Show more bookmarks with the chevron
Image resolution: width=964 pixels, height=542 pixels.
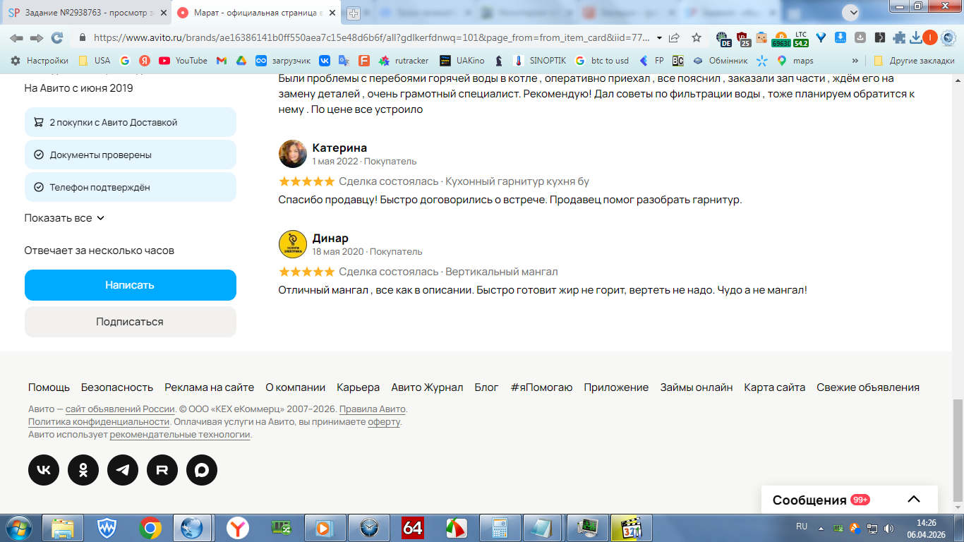[x=855, y=61]
